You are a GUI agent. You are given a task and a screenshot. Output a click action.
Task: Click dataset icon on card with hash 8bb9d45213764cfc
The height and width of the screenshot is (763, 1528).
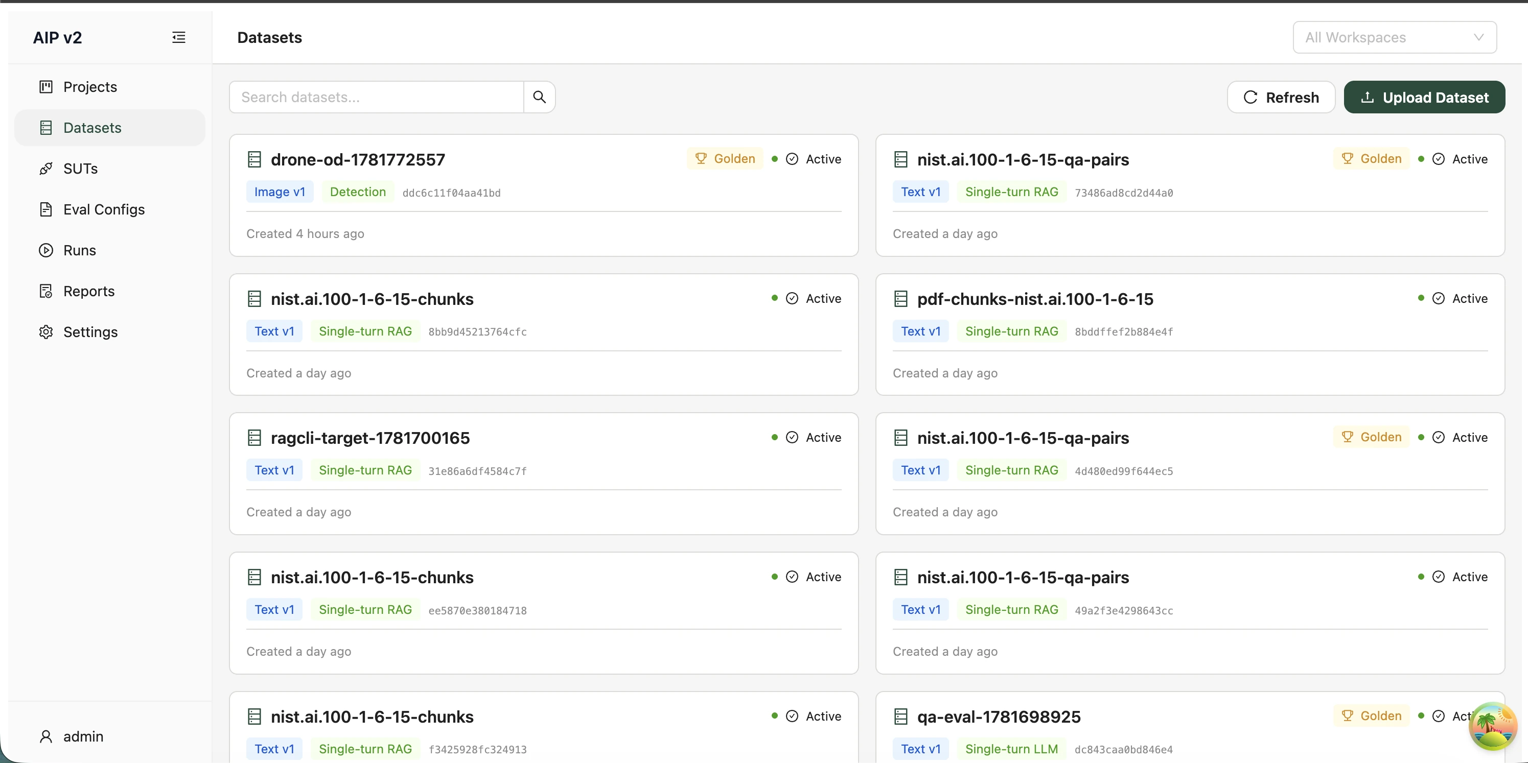tap(254, 299)
